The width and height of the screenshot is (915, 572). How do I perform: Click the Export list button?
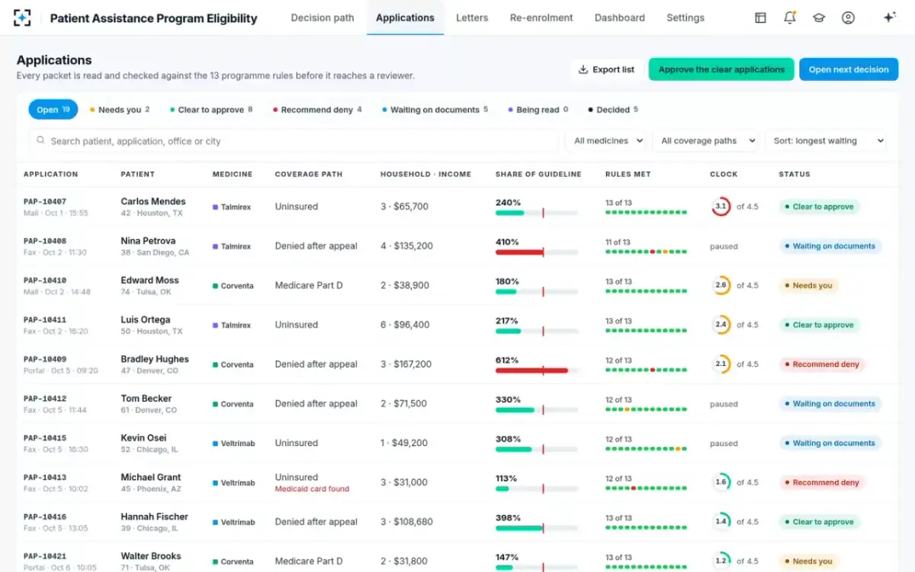pos(606,69)
